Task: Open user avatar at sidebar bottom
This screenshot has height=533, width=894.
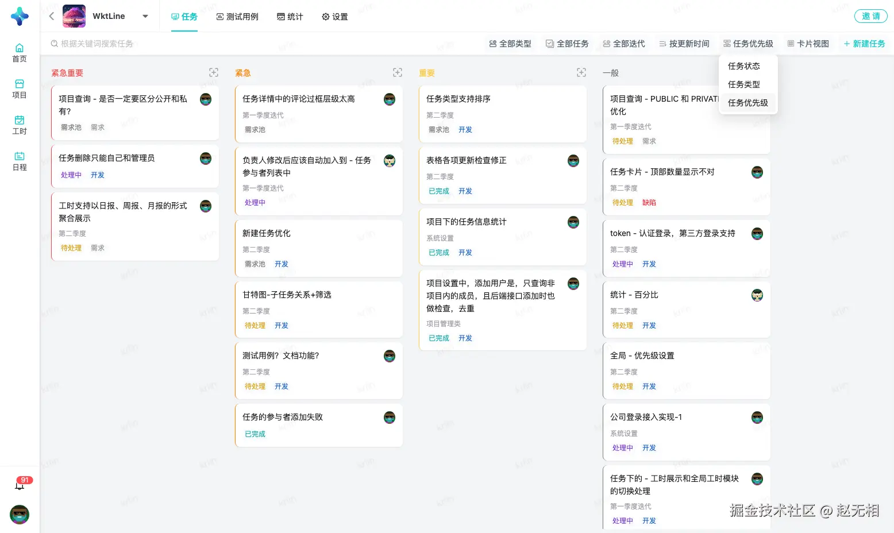Action: pyautogui.click(x=20, y=514)
